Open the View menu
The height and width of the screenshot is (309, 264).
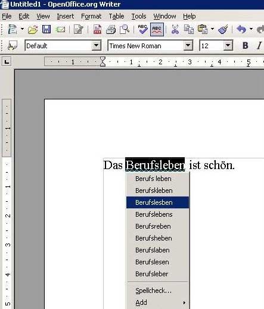point(43,16)
